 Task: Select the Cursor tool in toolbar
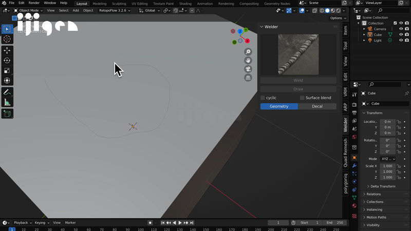click(x=7, y=40)
